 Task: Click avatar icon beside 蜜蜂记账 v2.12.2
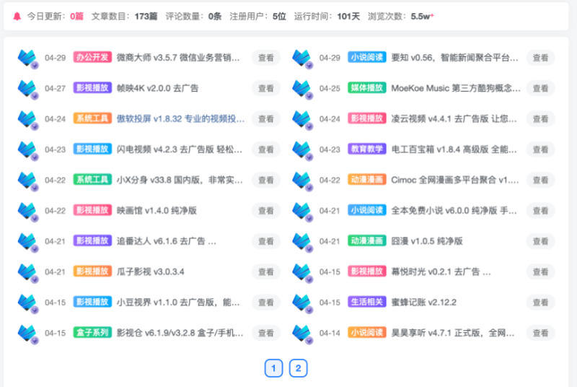(302, 303)
